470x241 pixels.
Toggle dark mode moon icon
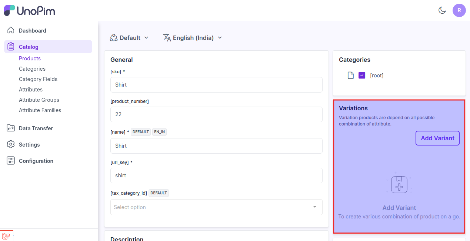click(442, 10)
